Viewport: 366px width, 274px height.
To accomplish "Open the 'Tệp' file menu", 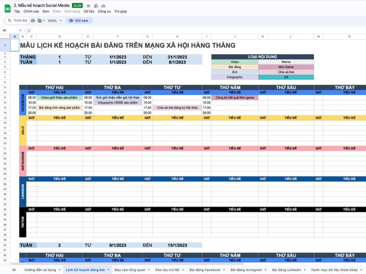I will (17, 11).
